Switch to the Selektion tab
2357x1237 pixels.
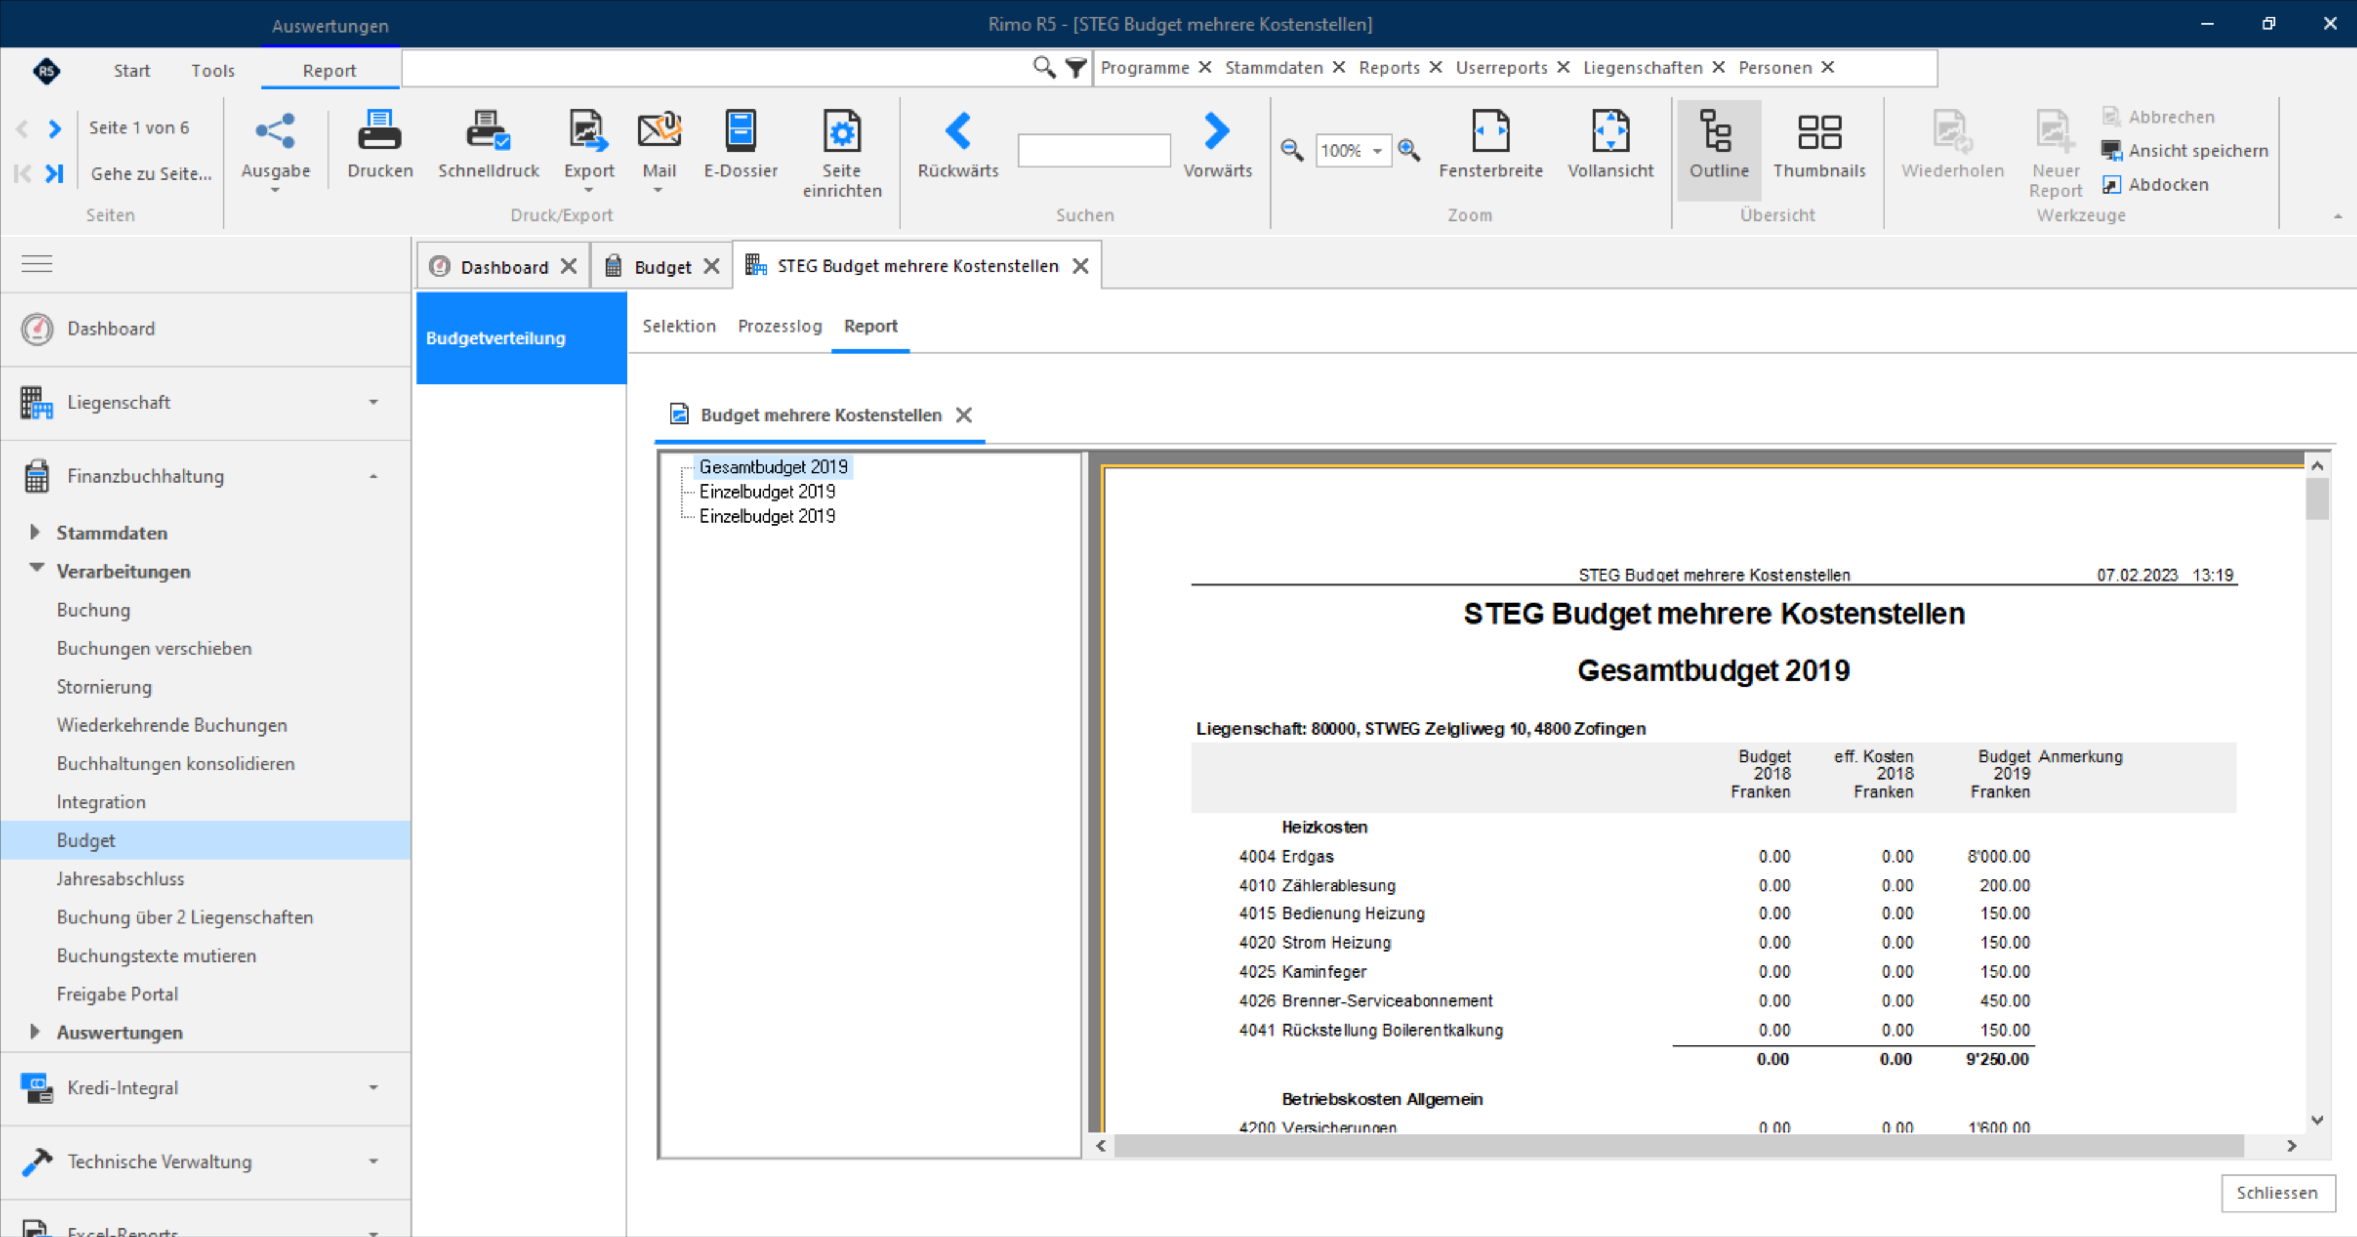679,326
